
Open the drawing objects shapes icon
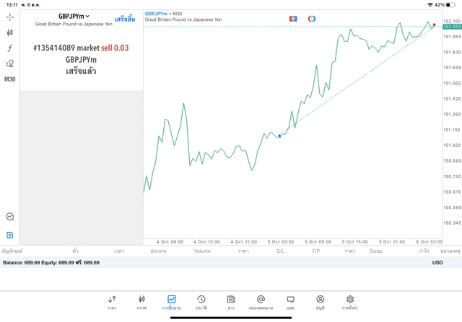pyautogui.click(x=10, y=63)
